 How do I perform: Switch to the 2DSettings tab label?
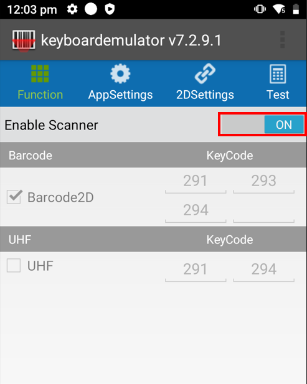click(205, 95)
